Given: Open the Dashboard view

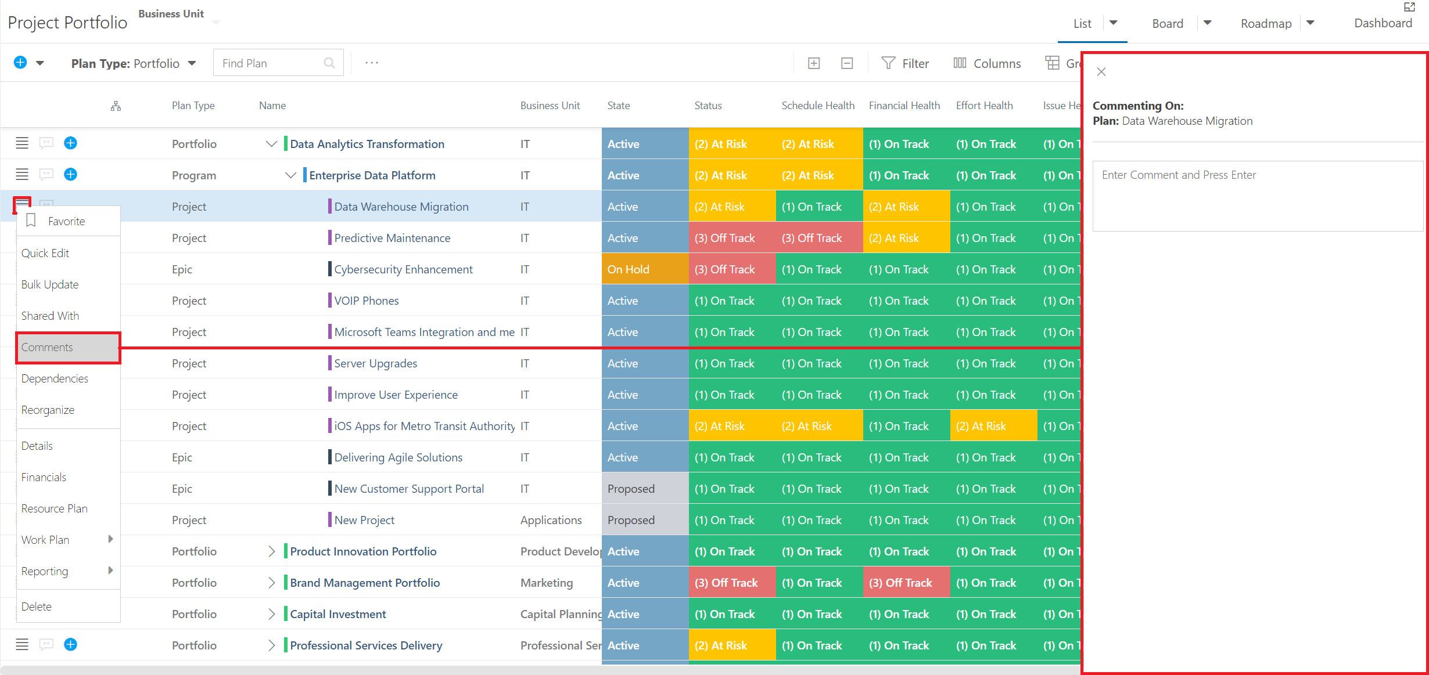Looking at the screenshot, I should point(1383,23).
